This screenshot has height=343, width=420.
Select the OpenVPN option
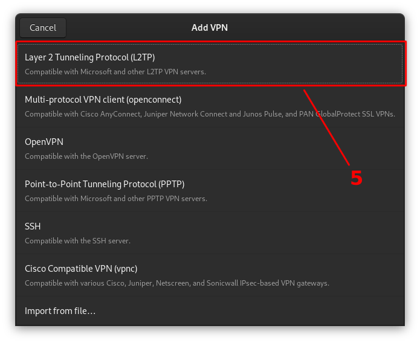(x=44, y=142)
